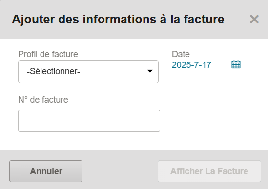The height and width of the screenshot is (189, 268).
Task: Click the Profil de facture label
Action: pos(48,54)
